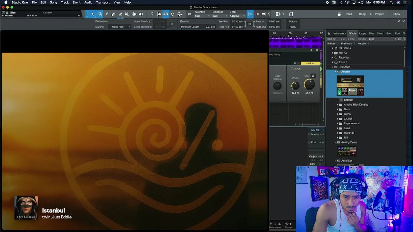Open the toolbar grid options icon

click(278, 14)
